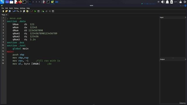Select the *New editor tab
The image size is (187, 105).
click(x=4, y=15)
